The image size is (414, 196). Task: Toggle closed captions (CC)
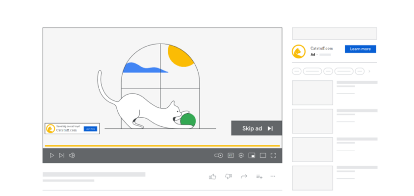(x=231, y=155)
